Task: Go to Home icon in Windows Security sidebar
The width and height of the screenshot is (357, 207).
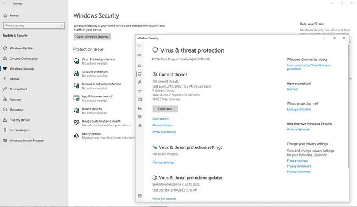Action: (x=140, y=66)
